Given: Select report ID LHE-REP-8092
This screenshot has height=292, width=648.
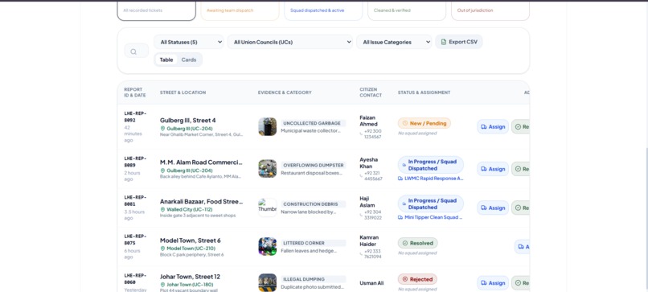Looking at the screenshot, I should [x=136, y=117].
